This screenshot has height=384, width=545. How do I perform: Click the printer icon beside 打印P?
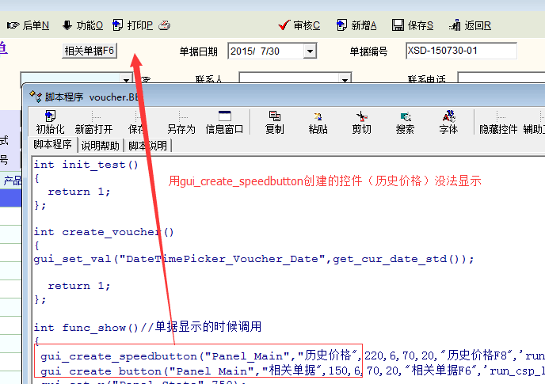click(x=164, y=25)
